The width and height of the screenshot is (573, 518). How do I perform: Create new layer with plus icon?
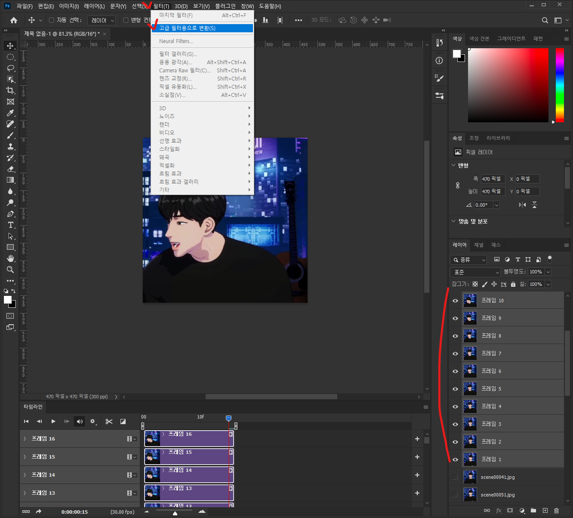(x=545, y=511)
